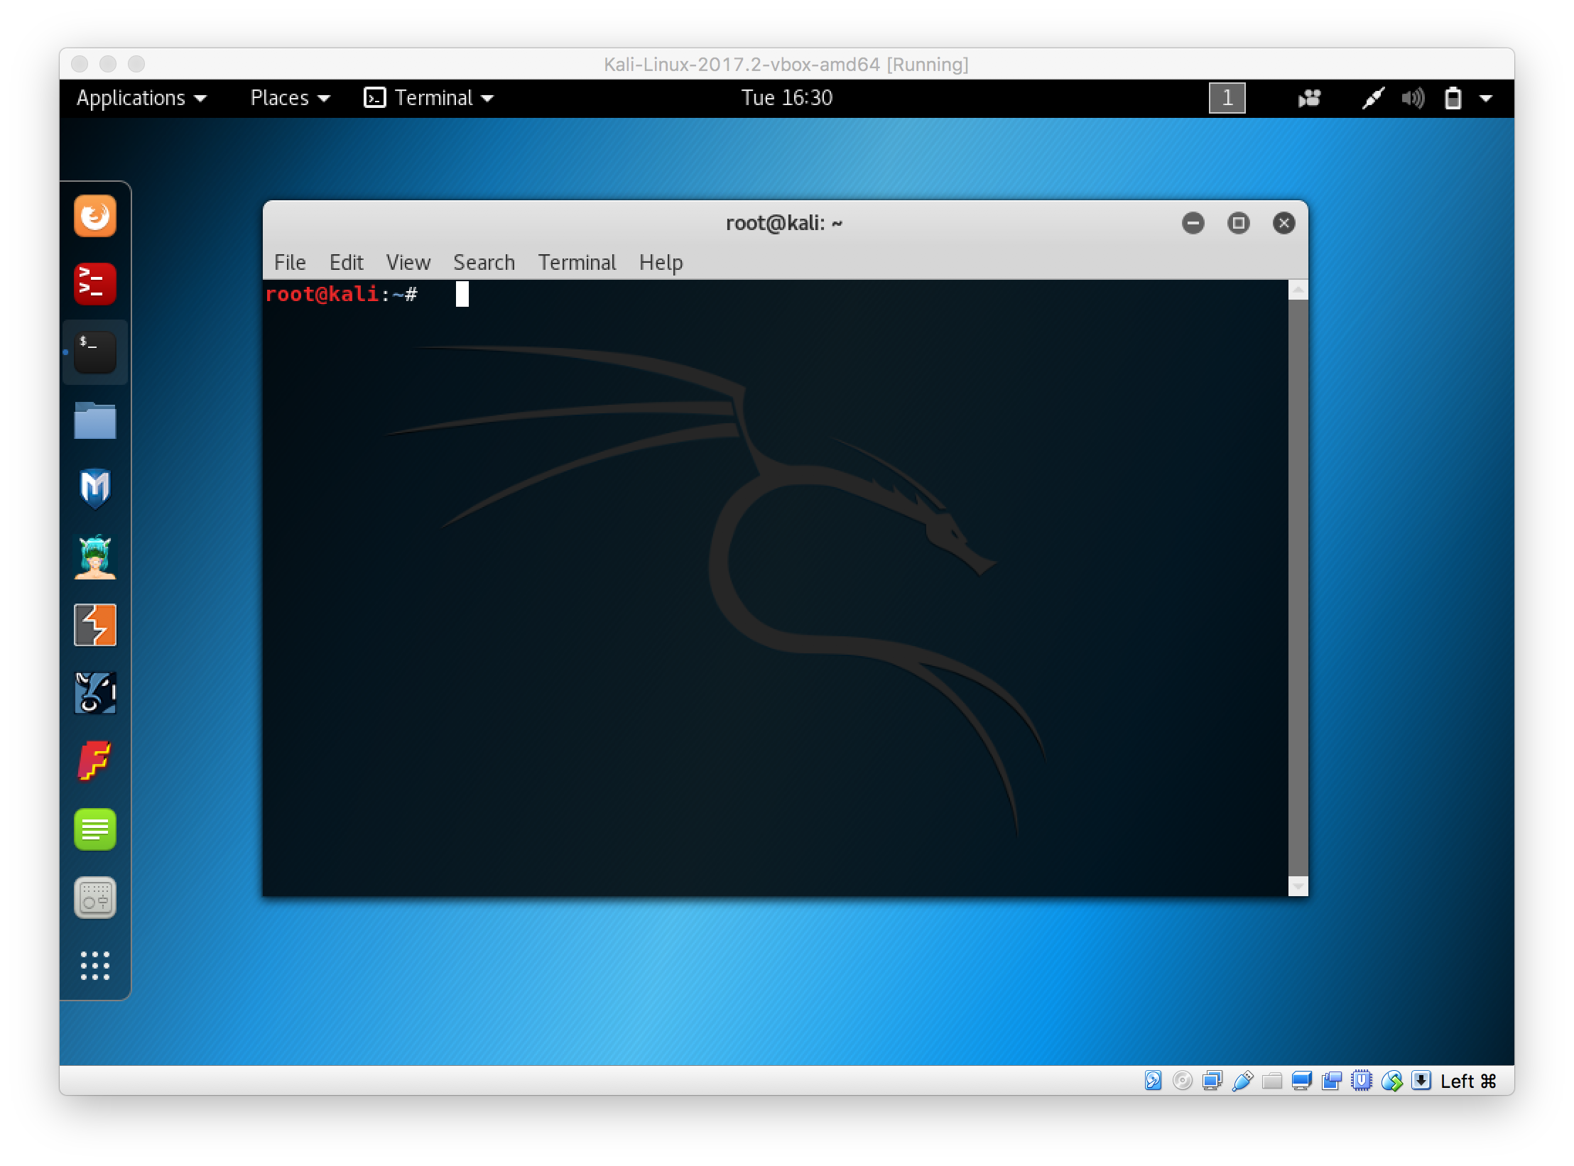Open Armitage from the dock
1574x1166 pixels.
94,557
